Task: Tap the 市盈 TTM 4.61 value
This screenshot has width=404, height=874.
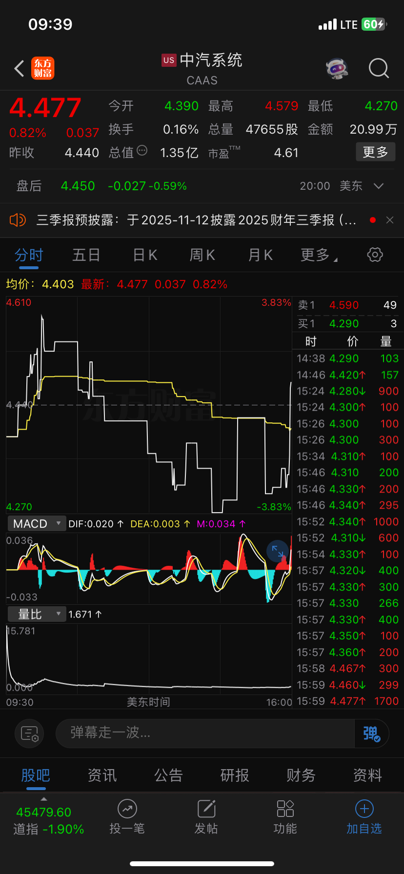Action: pyautogui.click(x=286, y=153)
